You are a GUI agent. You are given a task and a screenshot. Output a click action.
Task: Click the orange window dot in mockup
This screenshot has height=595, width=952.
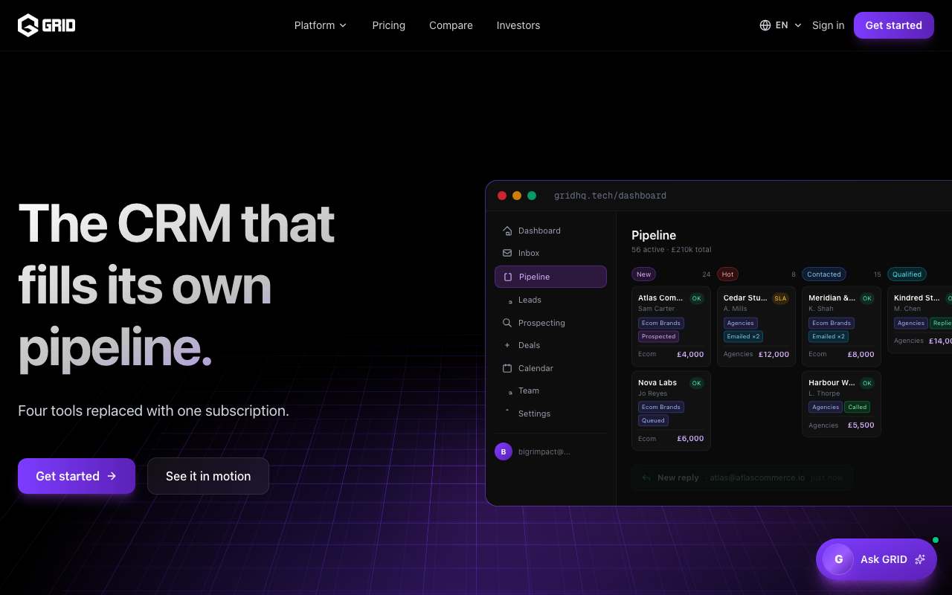click(x=517, y=196)
